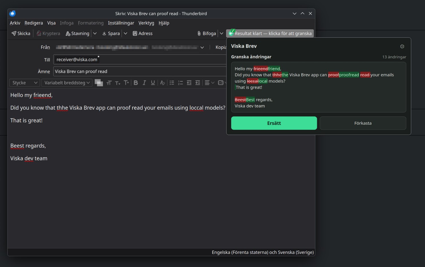This screenshot has width=425, height=267.
Task: Open the Adress contacts sidebar
Action: 143,33
